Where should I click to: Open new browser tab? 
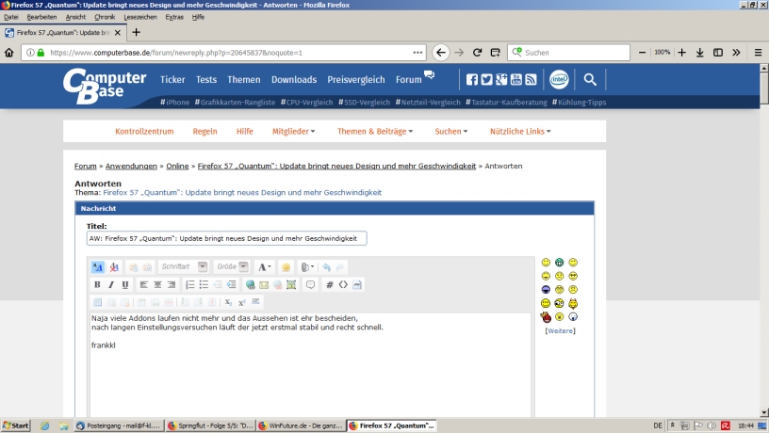pyautogui.click(x=137, y=32)
